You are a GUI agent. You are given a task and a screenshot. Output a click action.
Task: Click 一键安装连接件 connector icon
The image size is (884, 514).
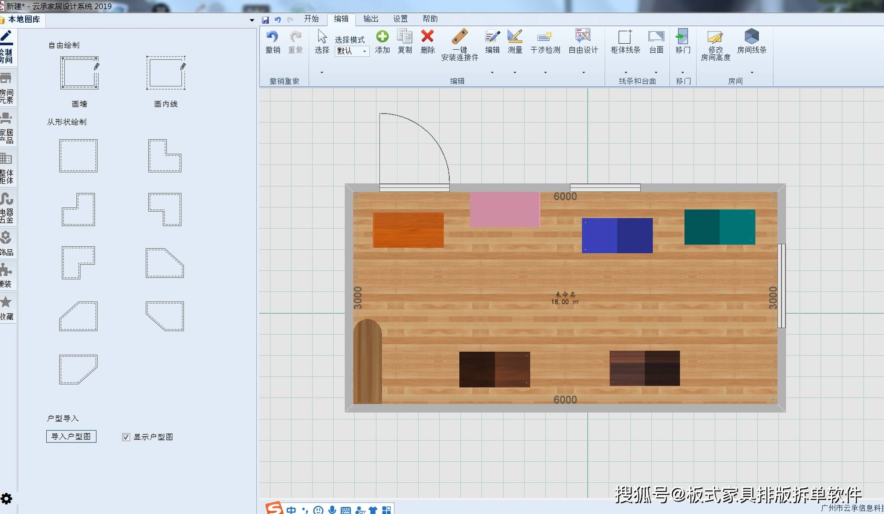459,36
